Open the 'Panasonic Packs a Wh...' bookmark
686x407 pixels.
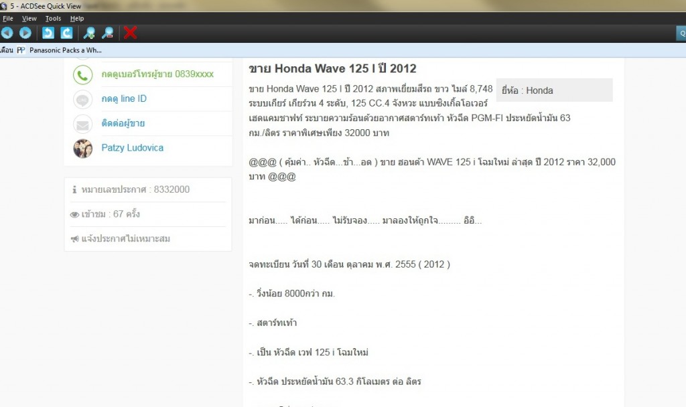66,50
